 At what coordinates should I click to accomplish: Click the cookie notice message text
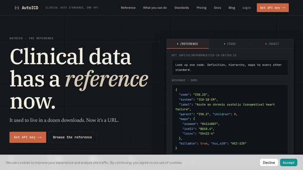point(94,162)
